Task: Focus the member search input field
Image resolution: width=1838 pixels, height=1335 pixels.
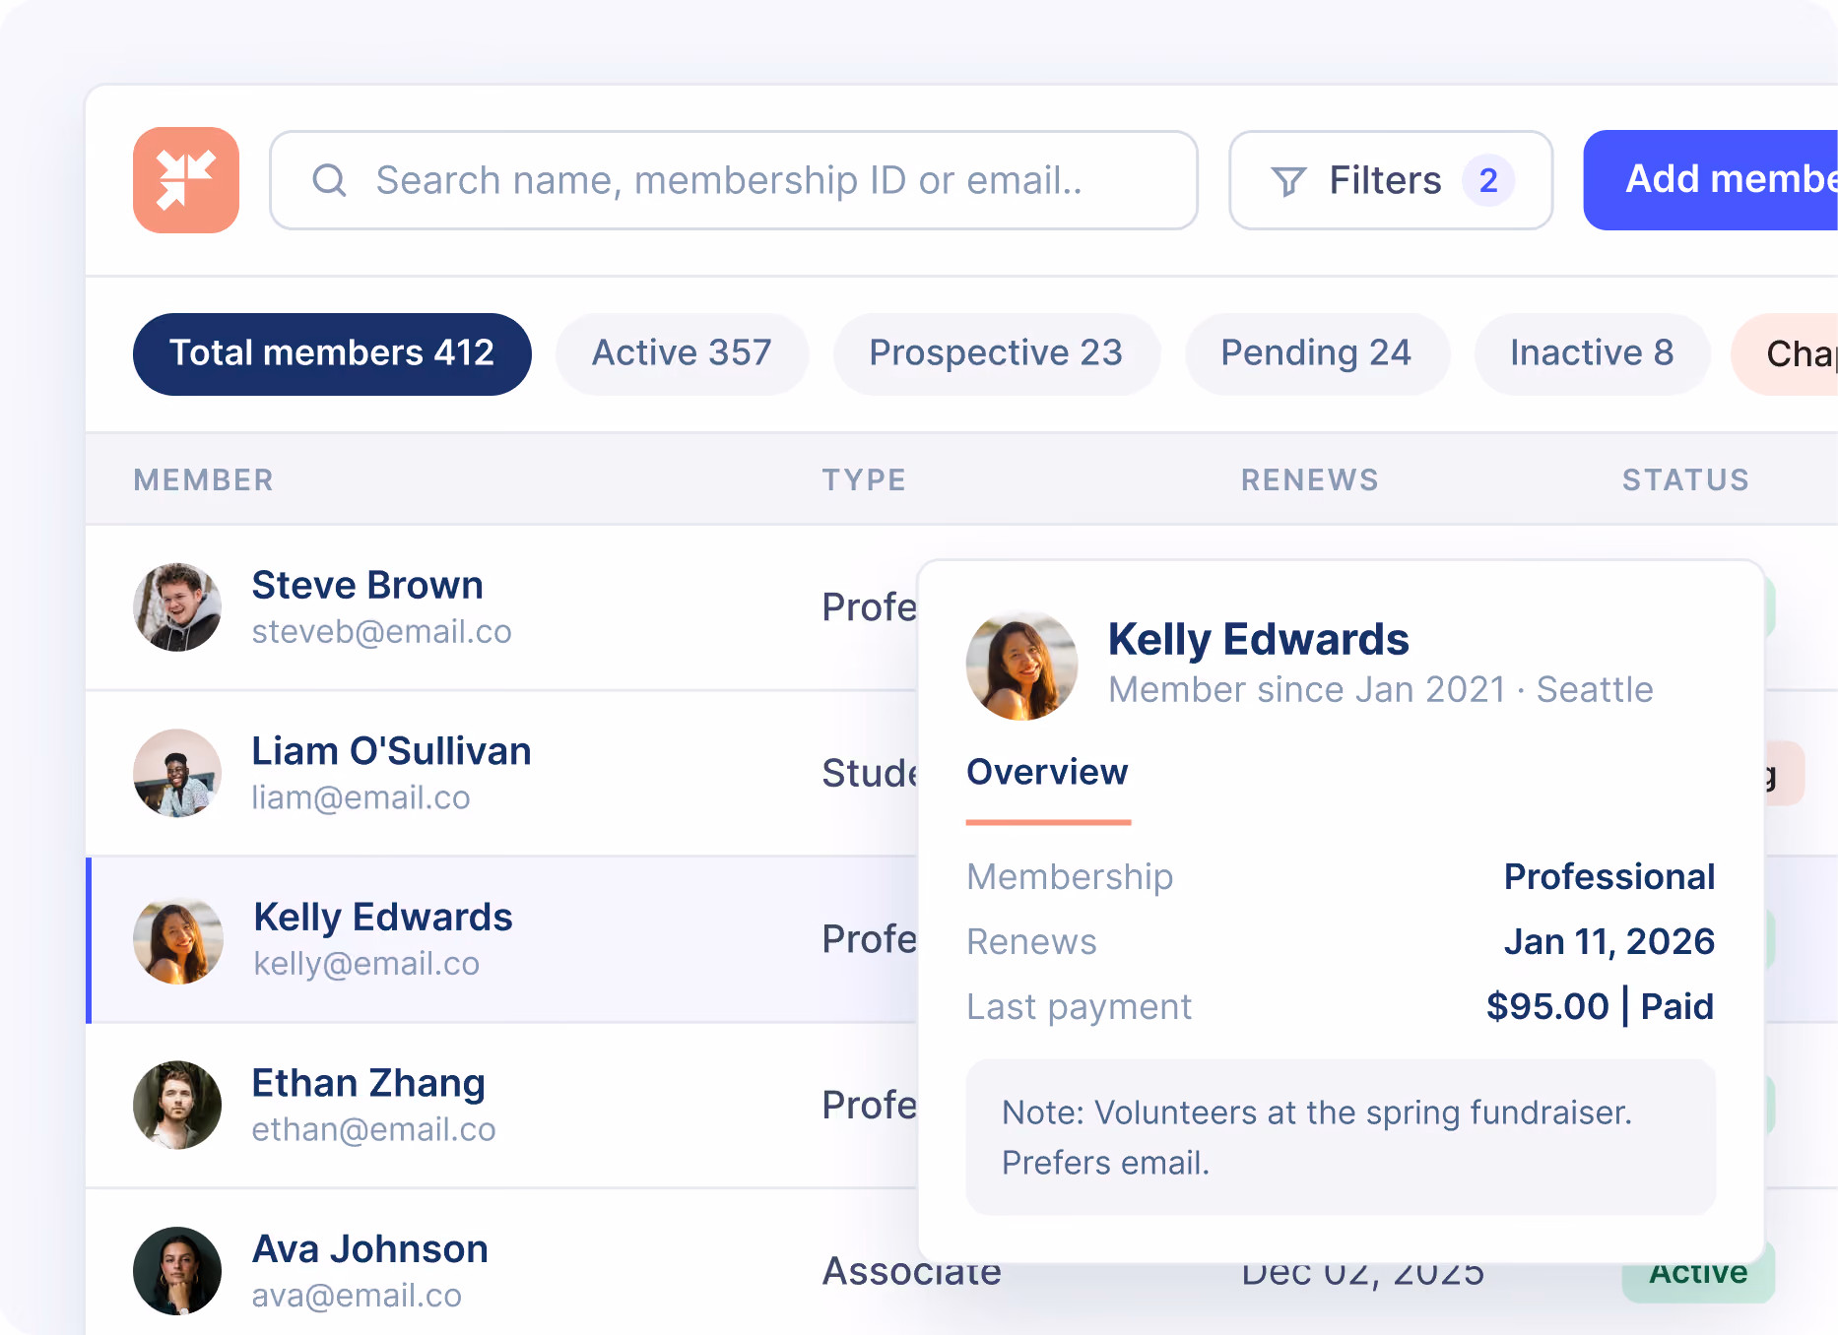Action: [734, 180]
